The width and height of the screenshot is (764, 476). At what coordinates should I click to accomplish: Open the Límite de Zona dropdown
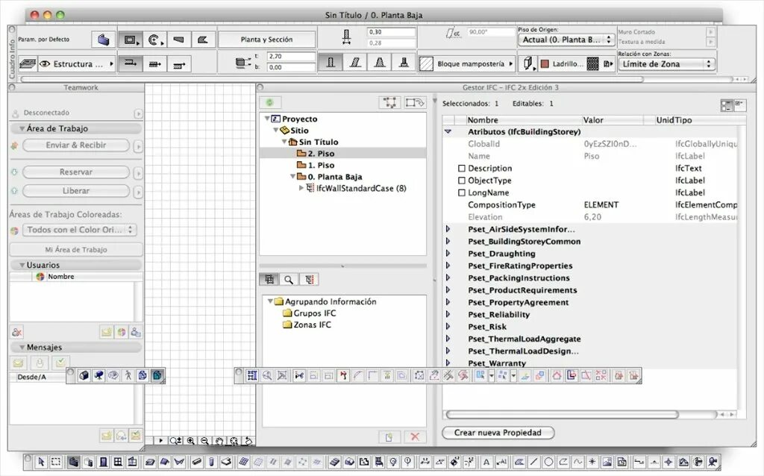point(666,64)
